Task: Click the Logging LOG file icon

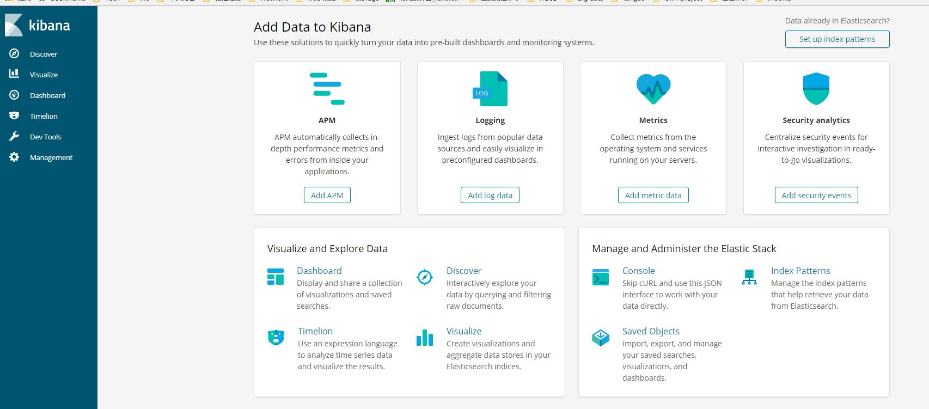Action: pyautogui.click(x=490, y=89)
